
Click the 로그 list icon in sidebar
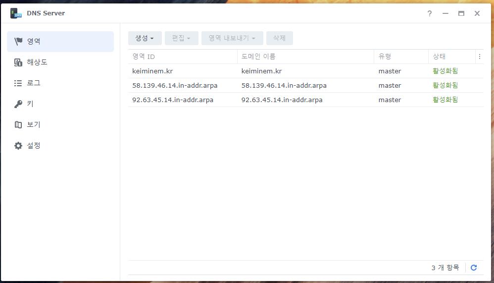pos(18,83)
